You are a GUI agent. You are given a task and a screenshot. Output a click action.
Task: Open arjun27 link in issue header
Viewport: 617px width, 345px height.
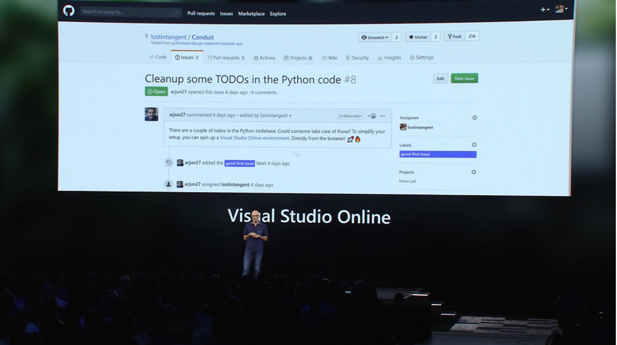(178, 92)
